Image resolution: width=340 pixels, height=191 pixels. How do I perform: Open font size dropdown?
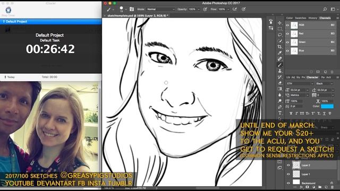pyautogui.click(x=308, y=90)
